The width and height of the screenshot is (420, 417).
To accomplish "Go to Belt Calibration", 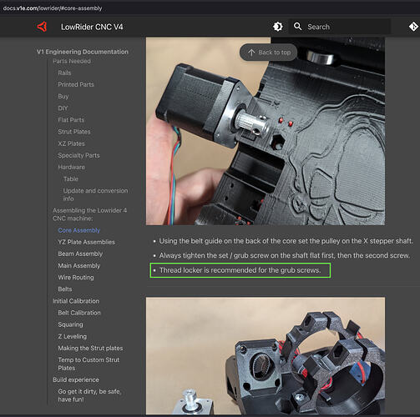I will click(x=79, y=313).
